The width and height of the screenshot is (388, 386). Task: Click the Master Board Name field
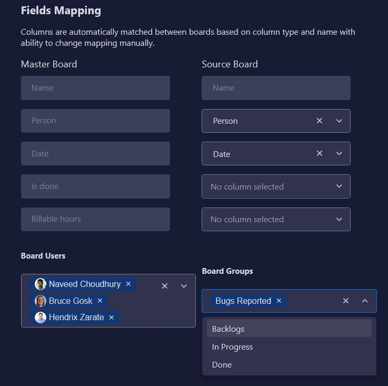click(x=95, y=88)
